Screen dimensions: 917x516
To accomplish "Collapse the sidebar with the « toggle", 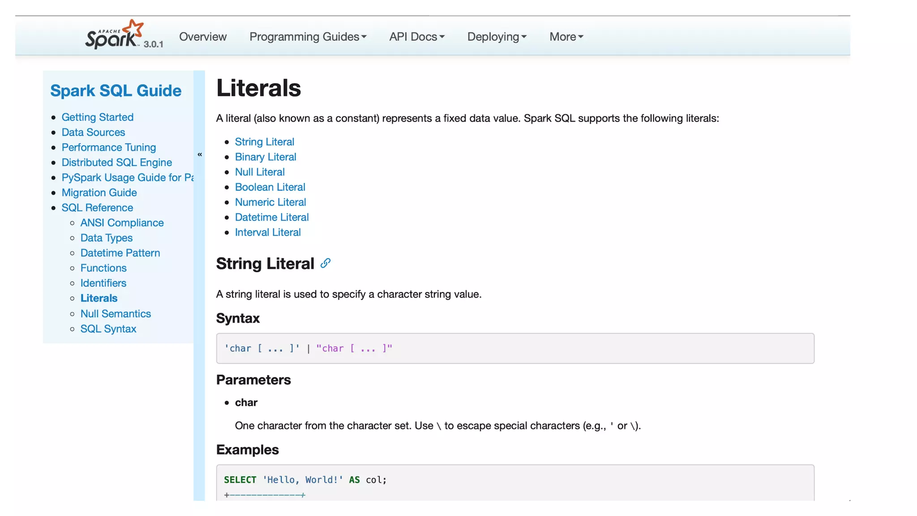I will pos(200,155).
